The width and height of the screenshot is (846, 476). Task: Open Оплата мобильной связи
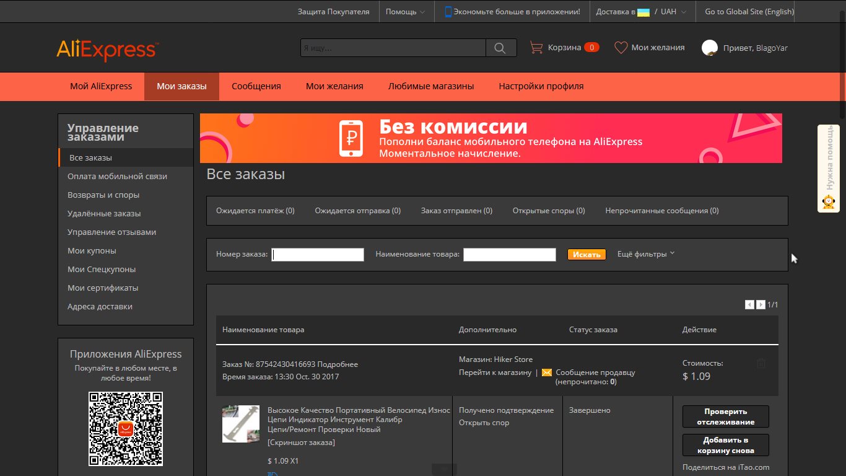[x=117, y=176]
